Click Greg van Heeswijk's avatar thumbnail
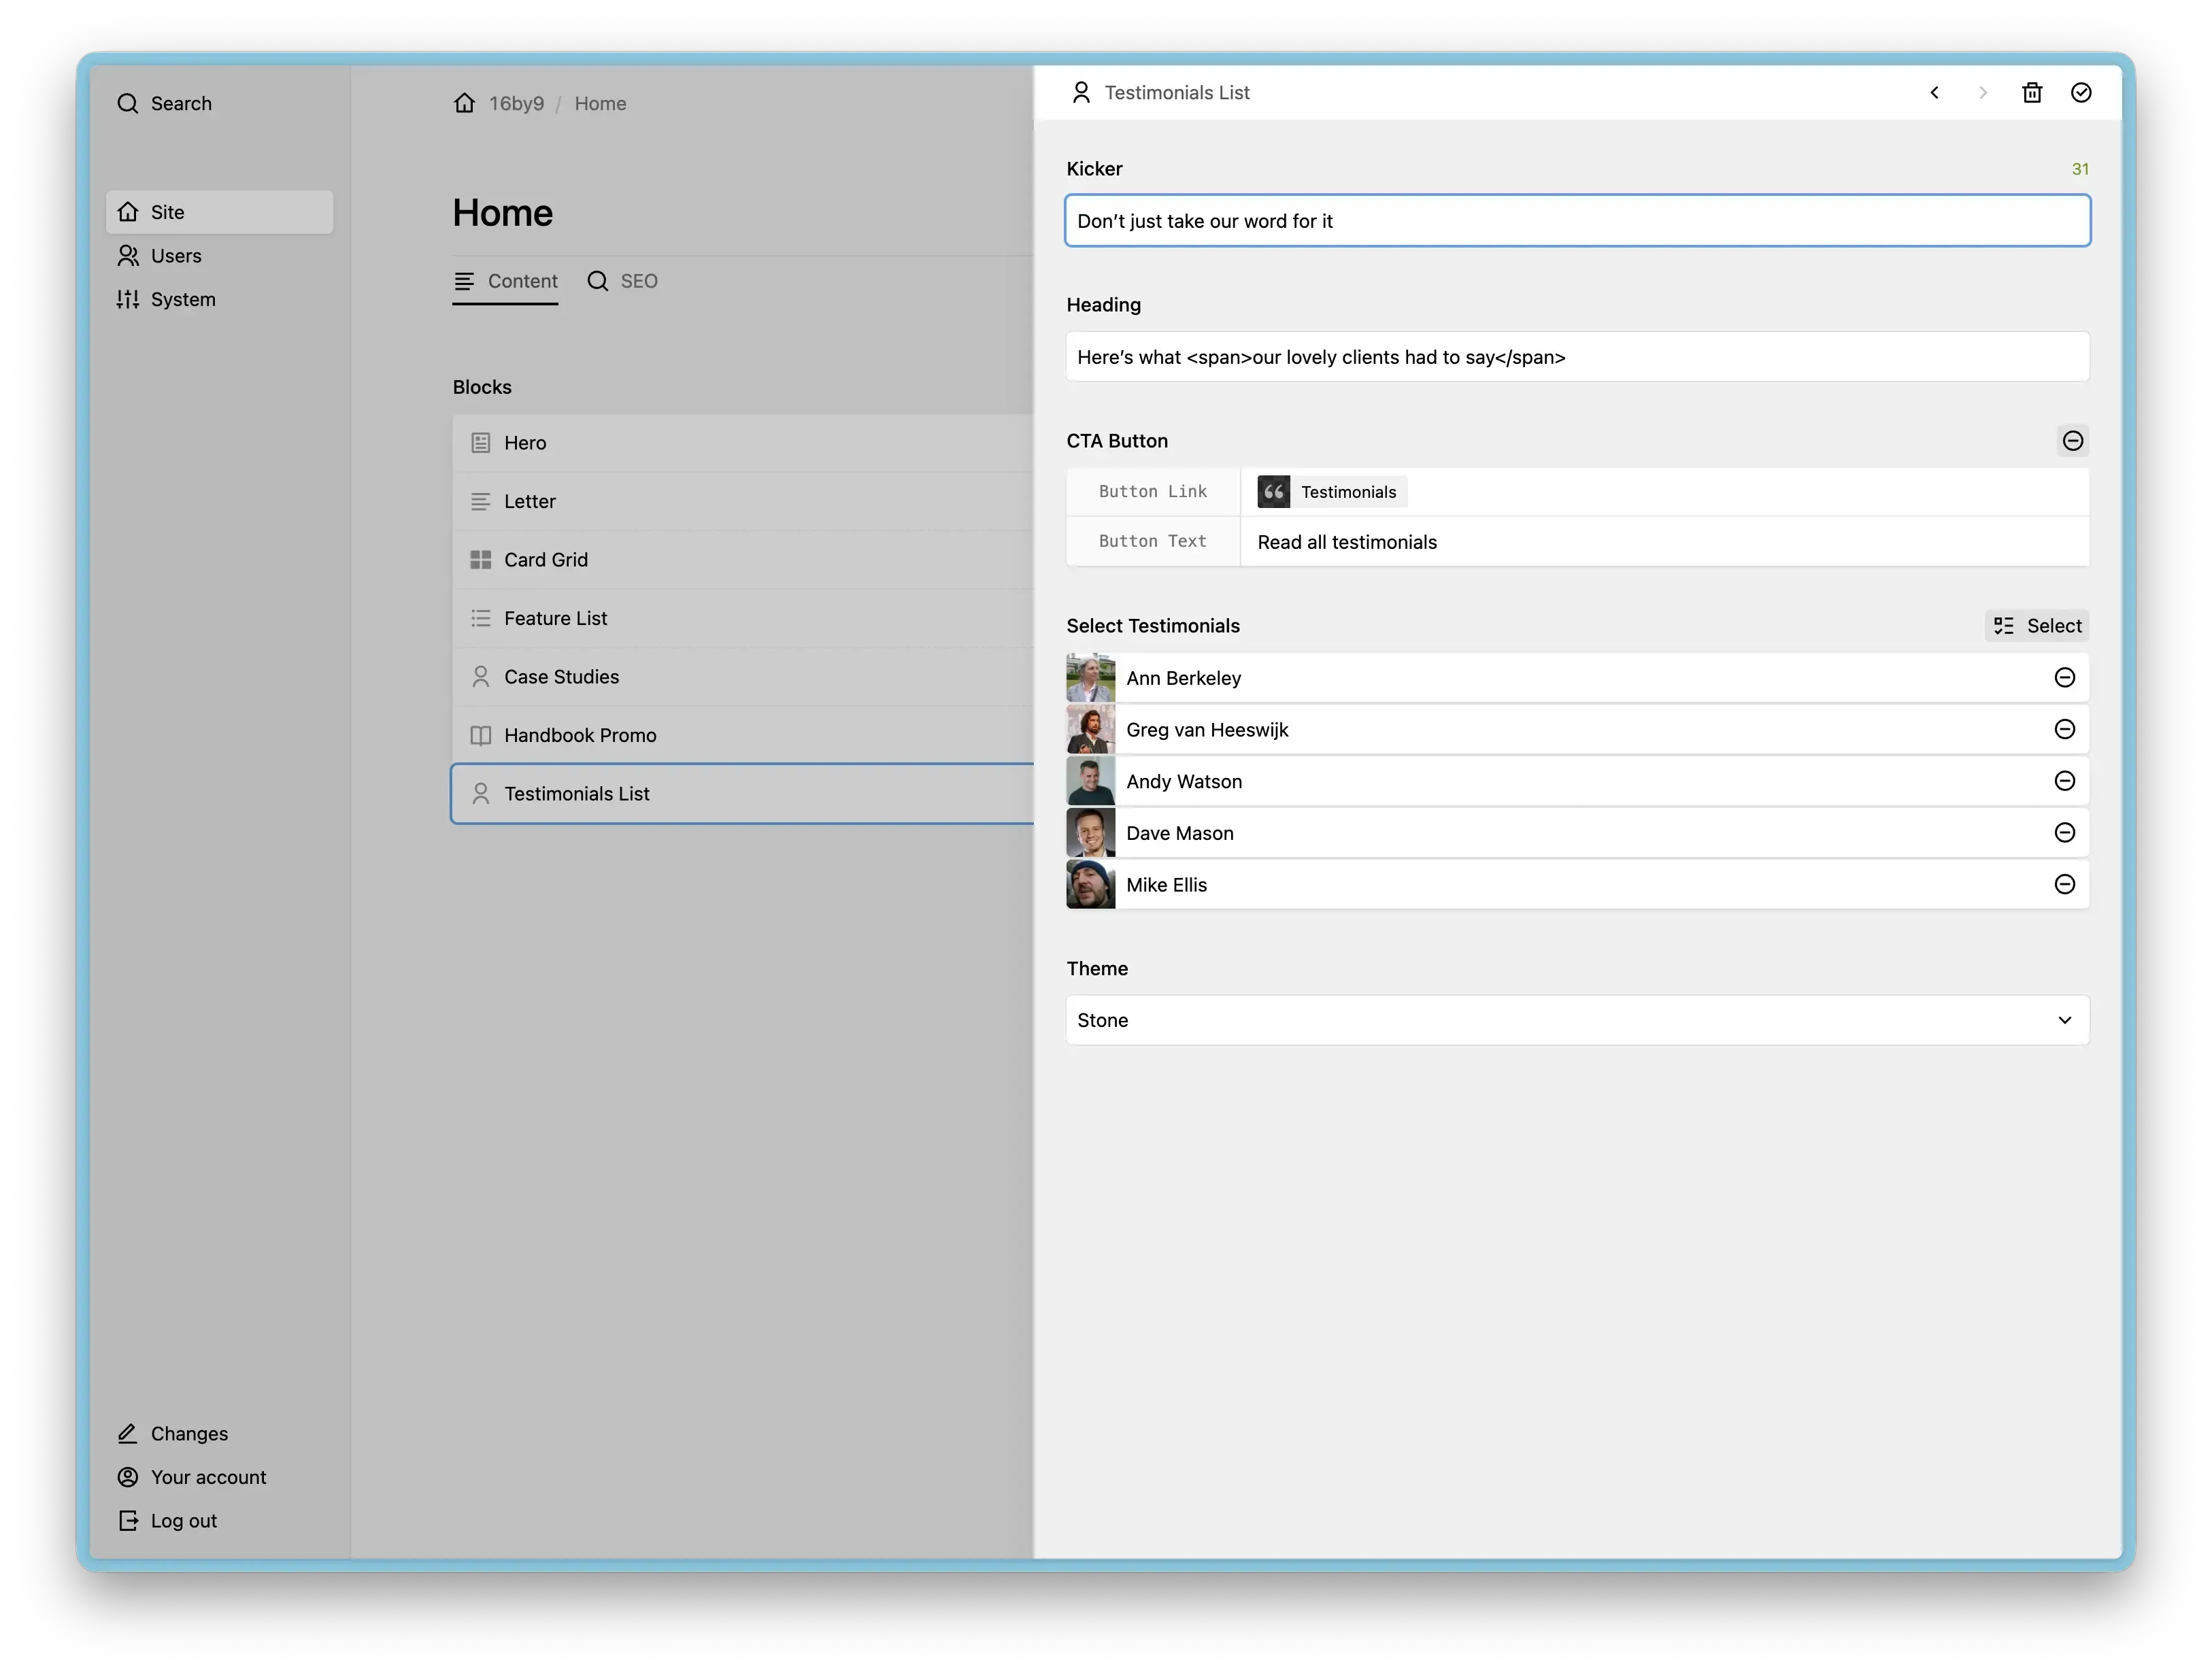This screenshot has height=1673, width=2212. [1090, 730]
